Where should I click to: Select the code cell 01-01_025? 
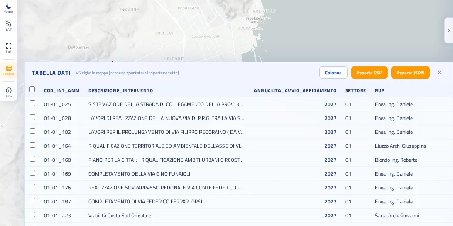tap(57, 104)
